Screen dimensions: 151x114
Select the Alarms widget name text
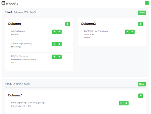point(14,31)
